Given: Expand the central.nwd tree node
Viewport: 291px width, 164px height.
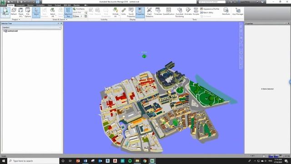Looking at the screenshot, I should coord(4,31).
